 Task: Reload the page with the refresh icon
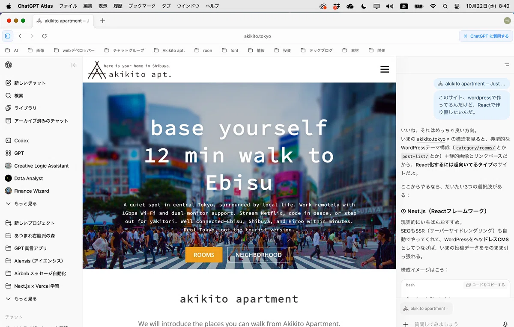pyautogui.click(x=44, y=36)
